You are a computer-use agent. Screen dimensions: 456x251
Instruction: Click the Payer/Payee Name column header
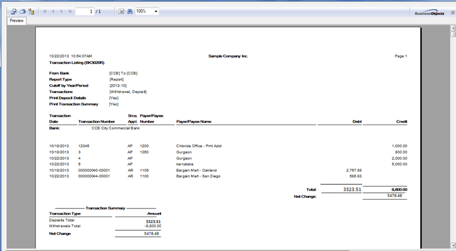pos(194,122)
